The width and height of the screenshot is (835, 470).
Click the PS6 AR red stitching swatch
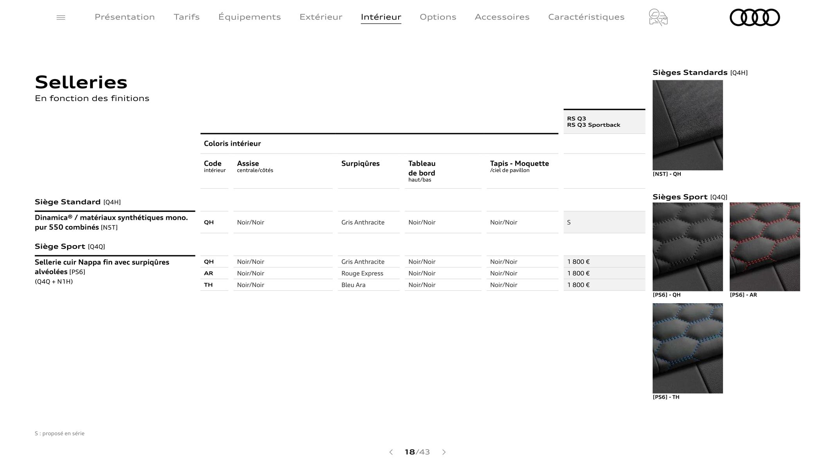tap(765, 247)
